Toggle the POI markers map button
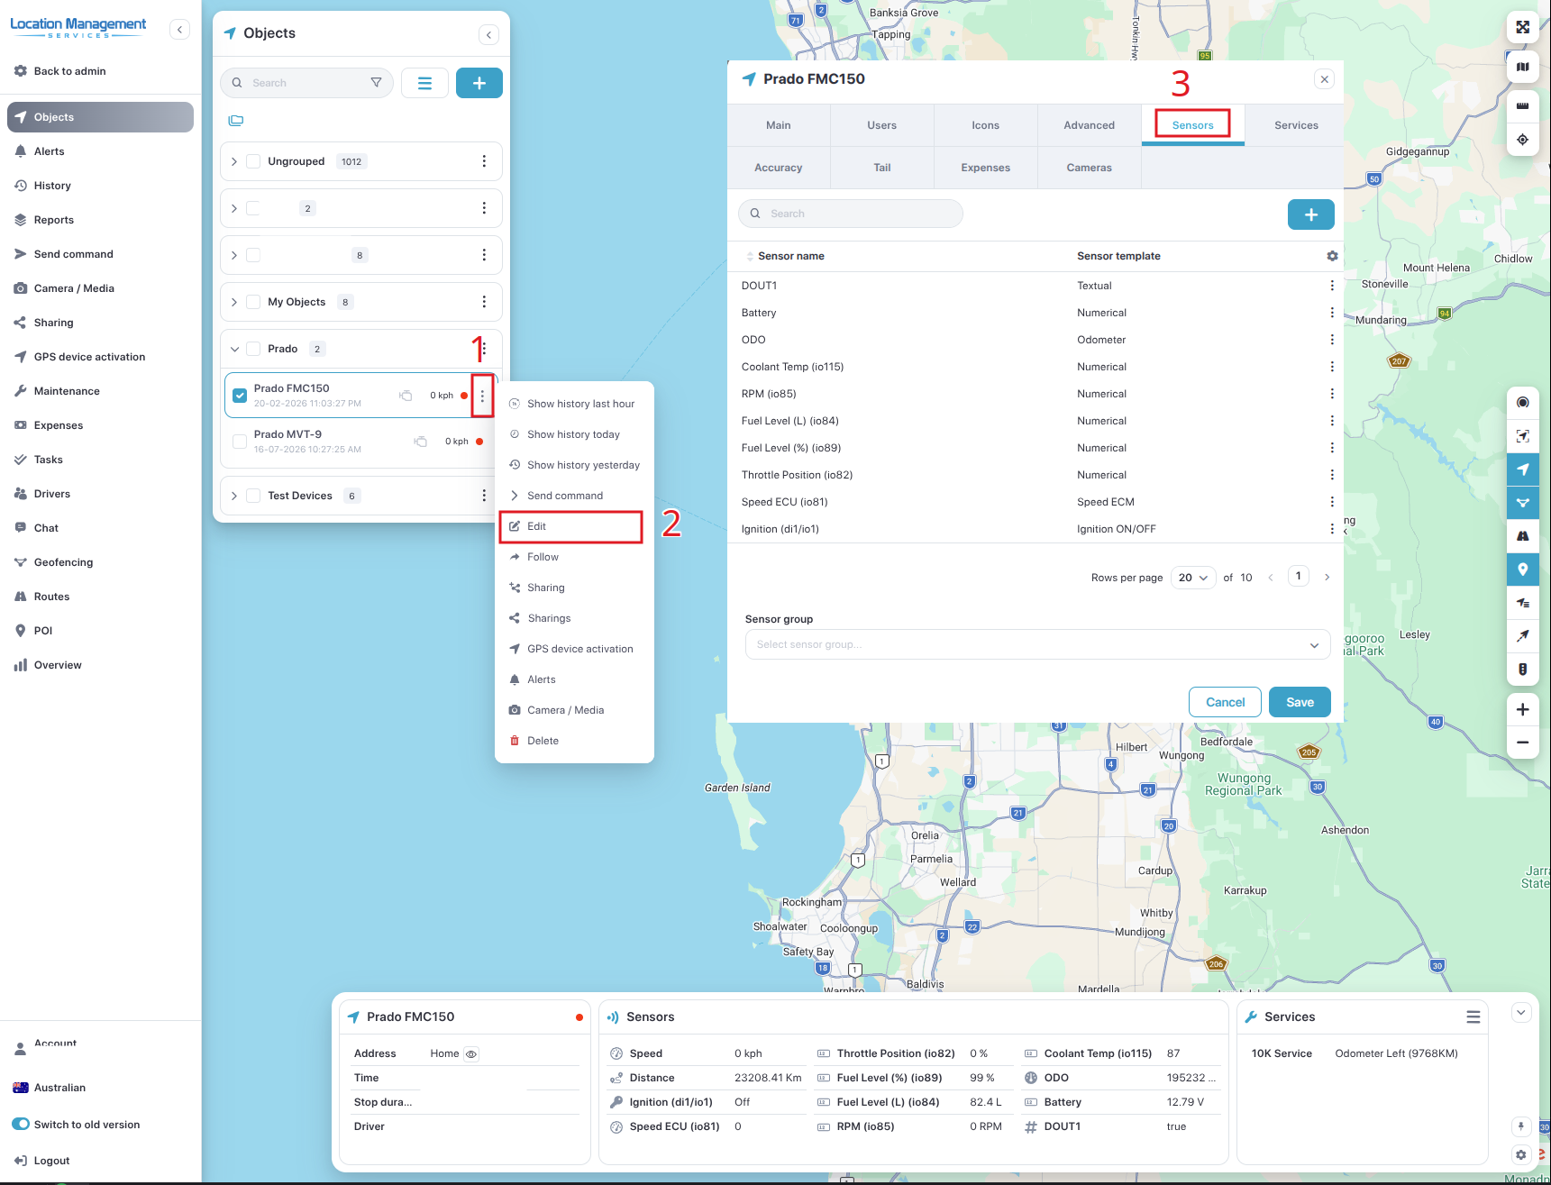 click(x=1522, y=570)
